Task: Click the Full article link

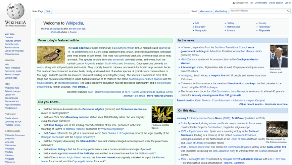Action: [80, 87]
